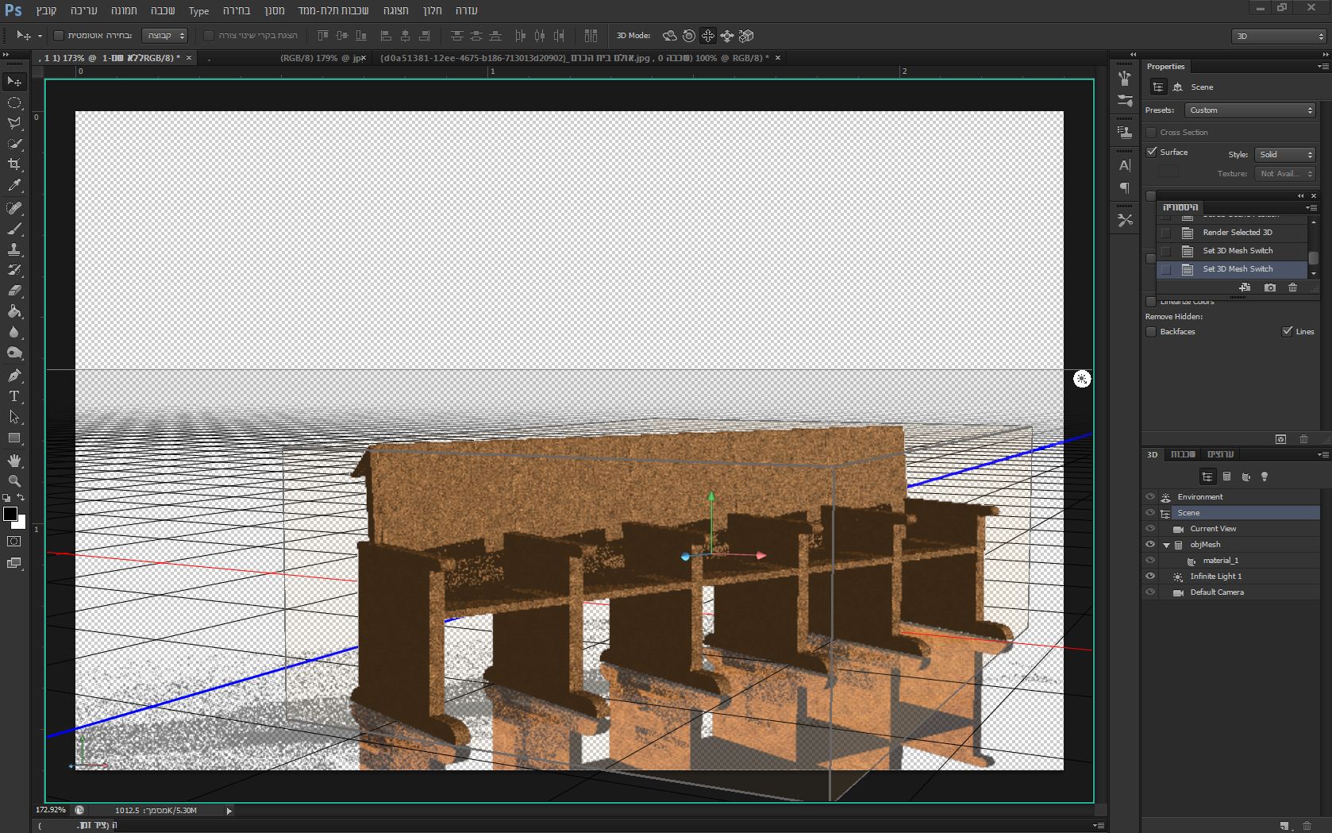The image size is (1332, 833).
Task: Open the Type menu
Action: click(x=198, y=10)
